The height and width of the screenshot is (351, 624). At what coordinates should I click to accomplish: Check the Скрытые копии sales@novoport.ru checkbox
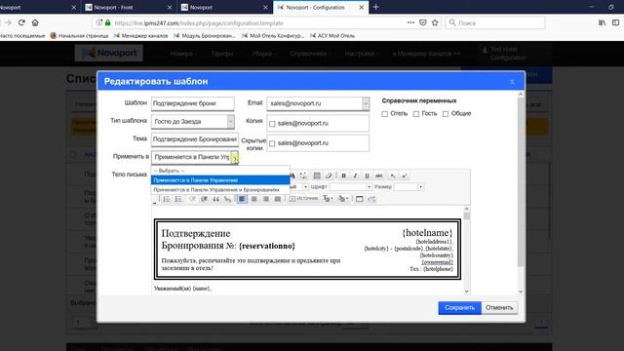pos(272,143)
